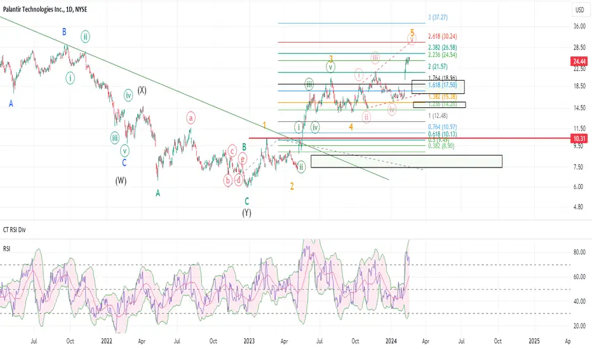Select the blue C wave label
The image size is (592, 349).
click(x=124, y=163)
